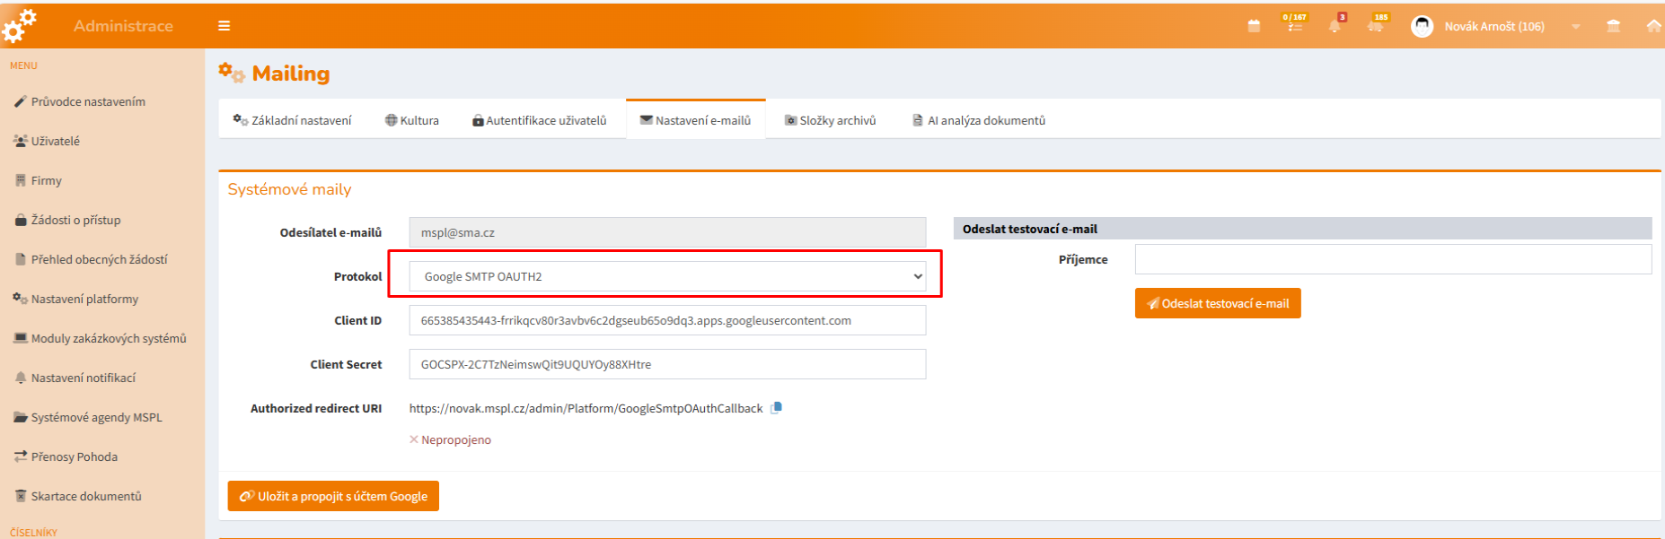Switch to AI analýza dokumentů tab
The width and height of the screenshot is (1665, 539).
[x=979, y=120]
